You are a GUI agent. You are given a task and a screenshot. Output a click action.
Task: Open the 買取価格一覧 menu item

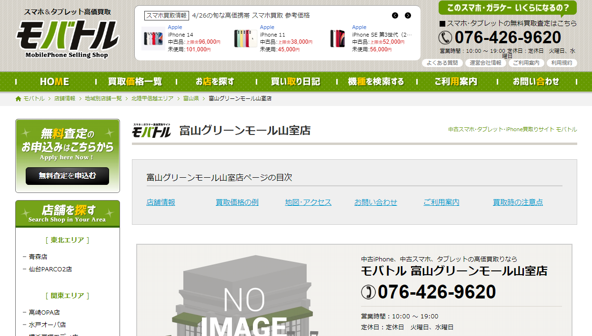(135, 82)
